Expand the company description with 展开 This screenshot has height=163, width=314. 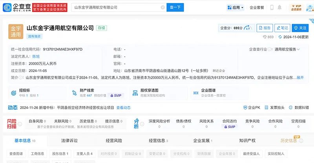click(x=300, y=78)
